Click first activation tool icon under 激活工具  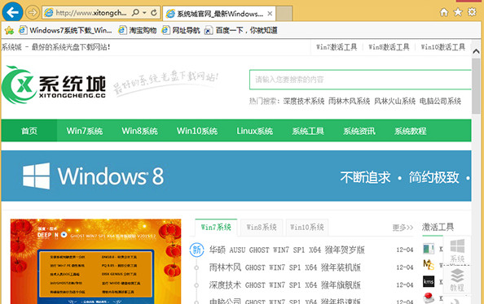coord(429,249)
